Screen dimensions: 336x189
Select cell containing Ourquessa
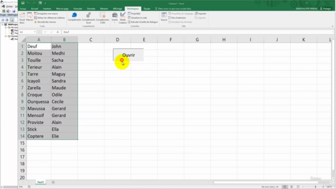(38, 101)
